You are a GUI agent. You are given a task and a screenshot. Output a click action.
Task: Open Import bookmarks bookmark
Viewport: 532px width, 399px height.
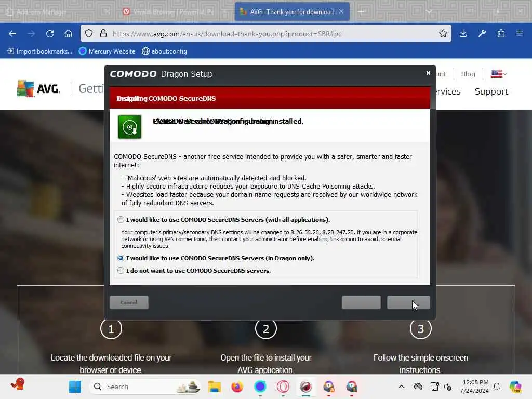coord(39,51)
